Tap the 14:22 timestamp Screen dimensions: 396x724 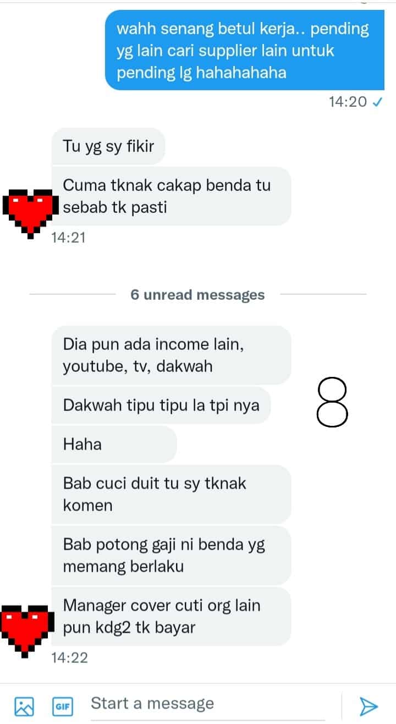[x=69, y=657]
